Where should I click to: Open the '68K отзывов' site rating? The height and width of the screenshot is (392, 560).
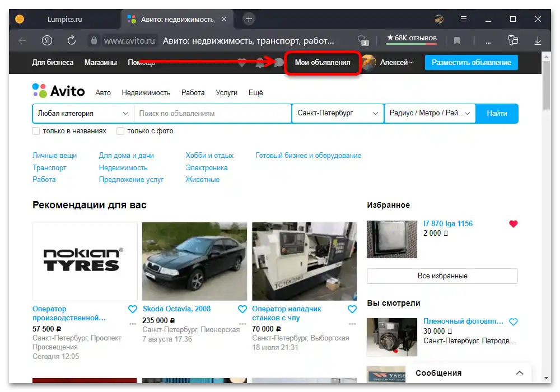tap(412, 38)
